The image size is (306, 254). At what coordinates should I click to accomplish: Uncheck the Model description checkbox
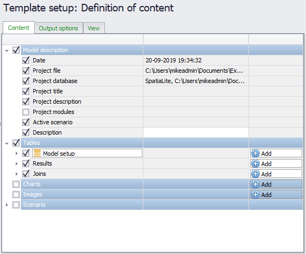click(x=16, y=50)
